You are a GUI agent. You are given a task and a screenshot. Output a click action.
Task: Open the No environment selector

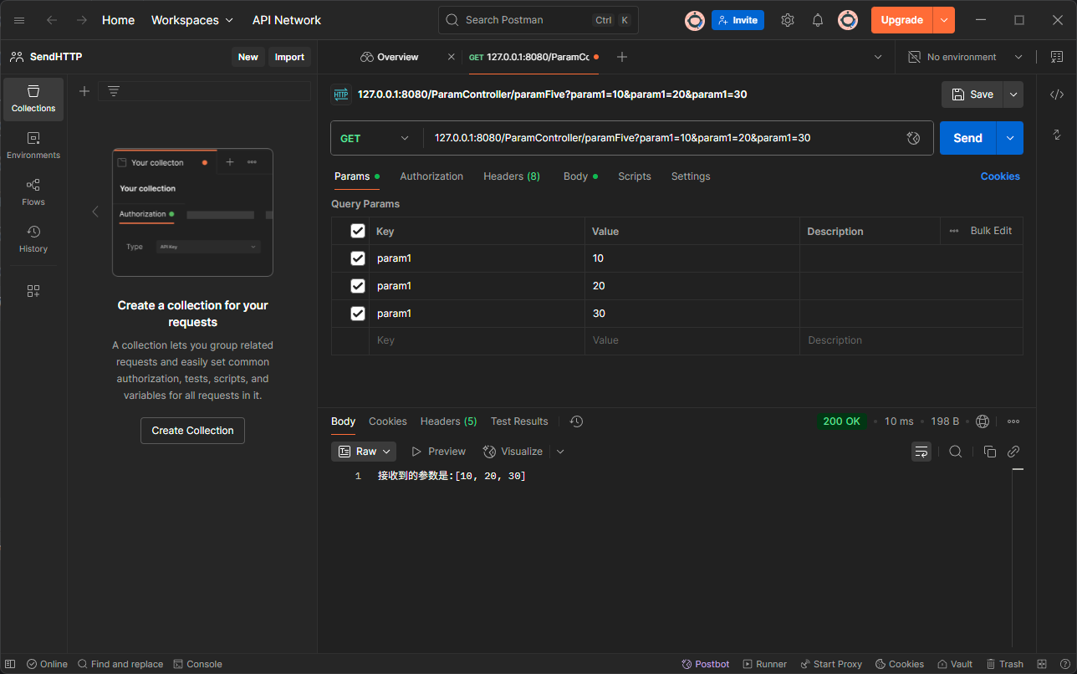coord(965,57)
